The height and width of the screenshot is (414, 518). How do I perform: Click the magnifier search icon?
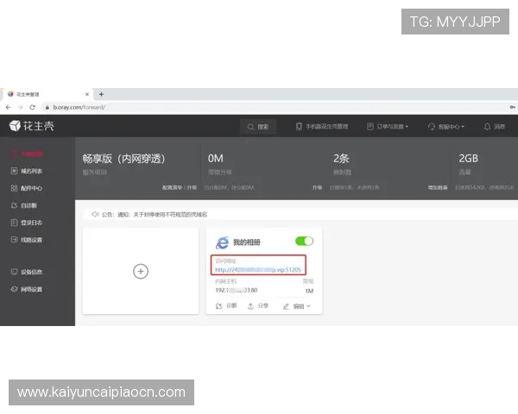click(x=250, y=127)
